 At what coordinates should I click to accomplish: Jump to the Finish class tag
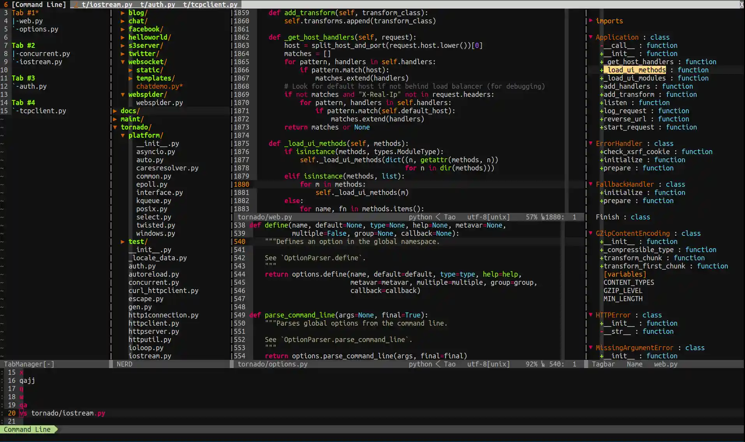pos(609,217)
